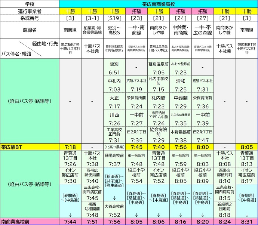
Task: Click the 柏葉高・総合振興局線 route name
Action: (x=92, y=30)
